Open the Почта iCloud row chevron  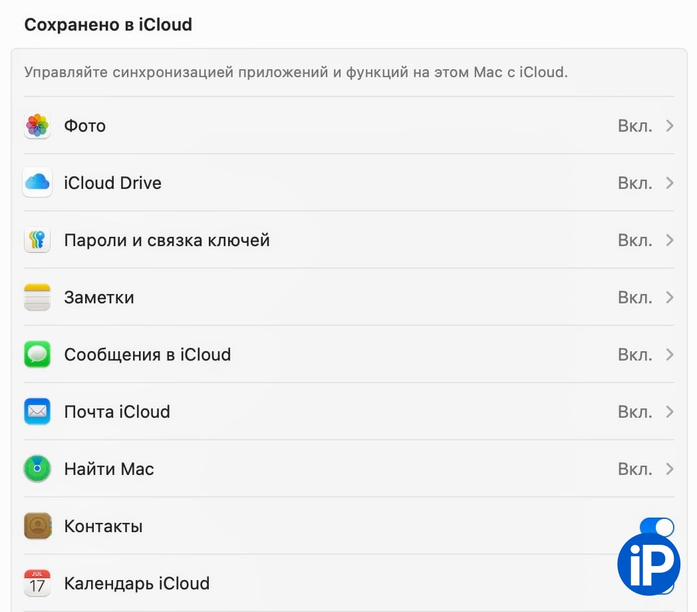pos(670,412)
